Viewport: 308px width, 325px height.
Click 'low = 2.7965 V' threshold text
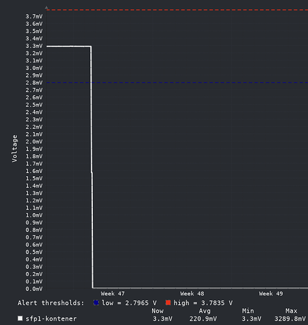[129, 303]
